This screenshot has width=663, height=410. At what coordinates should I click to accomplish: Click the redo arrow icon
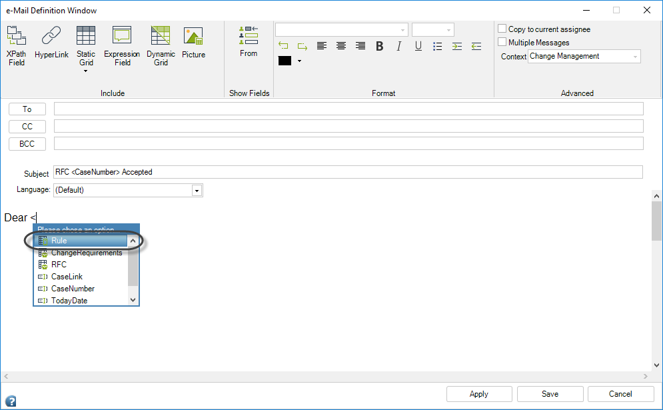(x=303, y=46)
